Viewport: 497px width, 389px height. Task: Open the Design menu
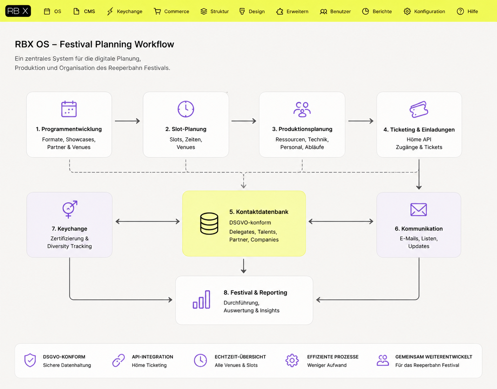252,11
